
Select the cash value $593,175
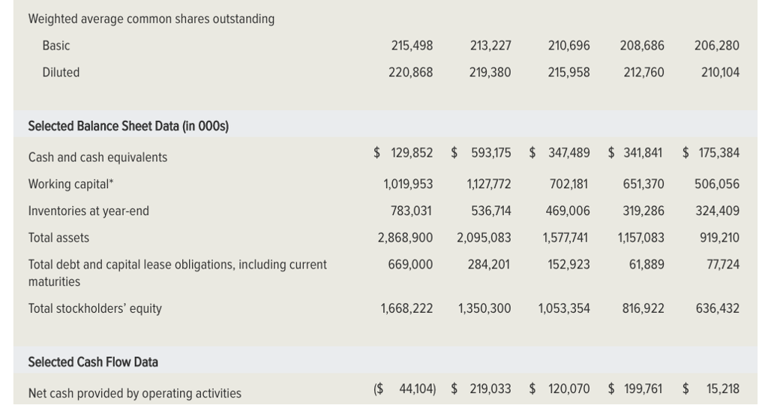(x=481, y=153)
